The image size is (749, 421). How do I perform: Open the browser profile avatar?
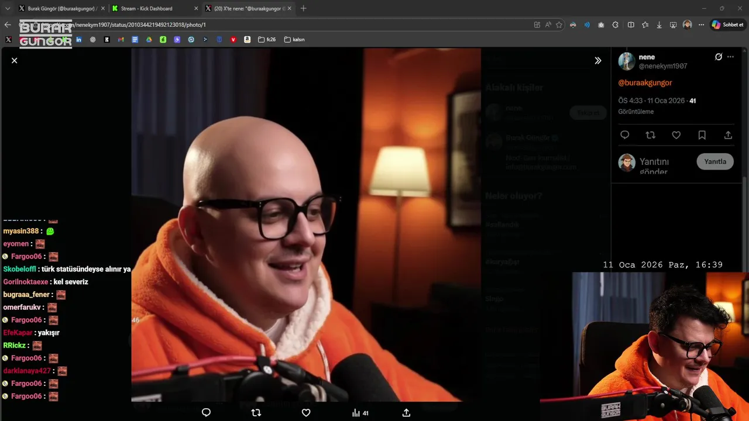[687, 25]
